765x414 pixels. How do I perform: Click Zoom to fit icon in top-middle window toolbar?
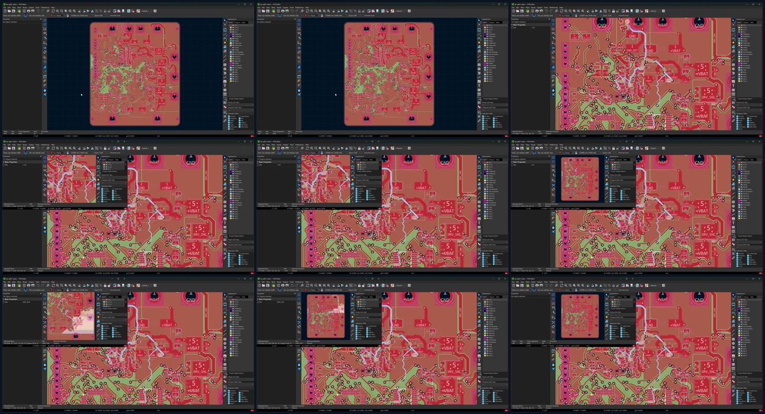click(x=320, y=11)
